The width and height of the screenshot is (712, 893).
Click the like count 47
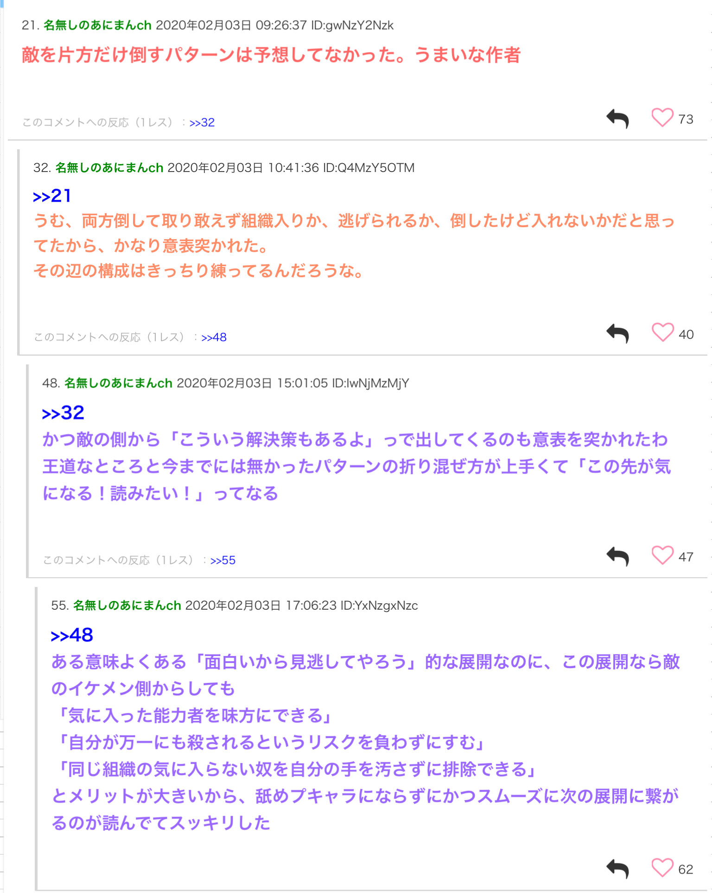point(686,557)
